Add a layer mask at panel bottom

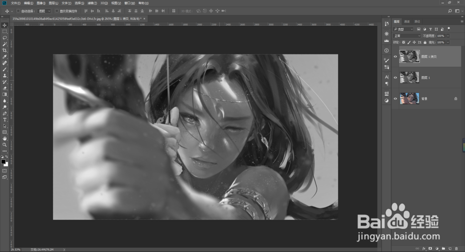[x=430, y=248]
